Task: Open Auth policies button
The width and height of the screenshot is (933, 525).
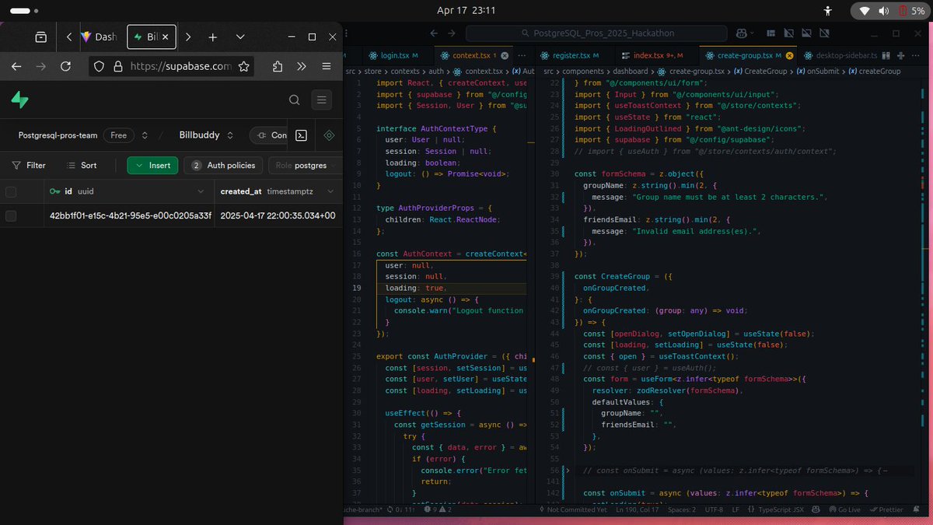Action: click(x=224, y=166)
